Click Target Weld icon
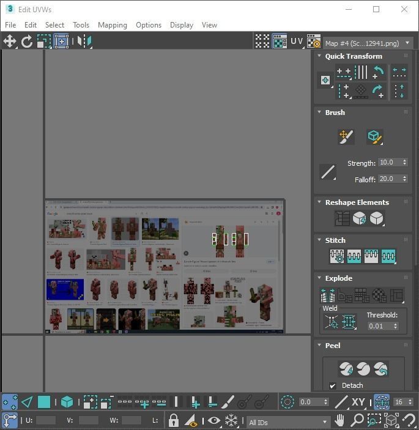 click(x=332, y=321)
